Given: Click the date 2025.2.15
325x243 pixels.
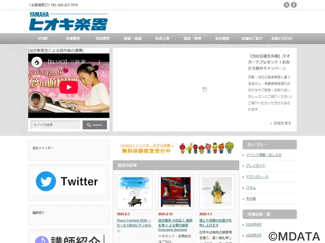Looking at the screenshot, I should 165,214.
